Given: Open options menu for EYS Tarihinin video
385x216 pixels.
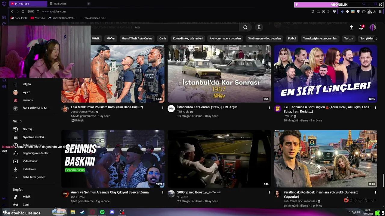Looking at the screenshot, I should pyautogui.click(x=375, y=107).
